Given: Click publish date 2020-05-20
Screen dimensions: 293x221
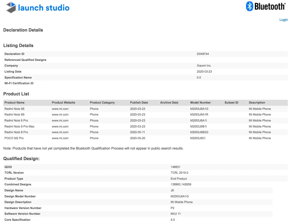Looking at the screenshot, I should (138, 138).
